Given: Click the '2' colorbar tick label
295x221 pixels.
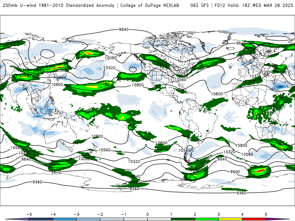Looking at the screenshot, I should [x=195, y=214].
